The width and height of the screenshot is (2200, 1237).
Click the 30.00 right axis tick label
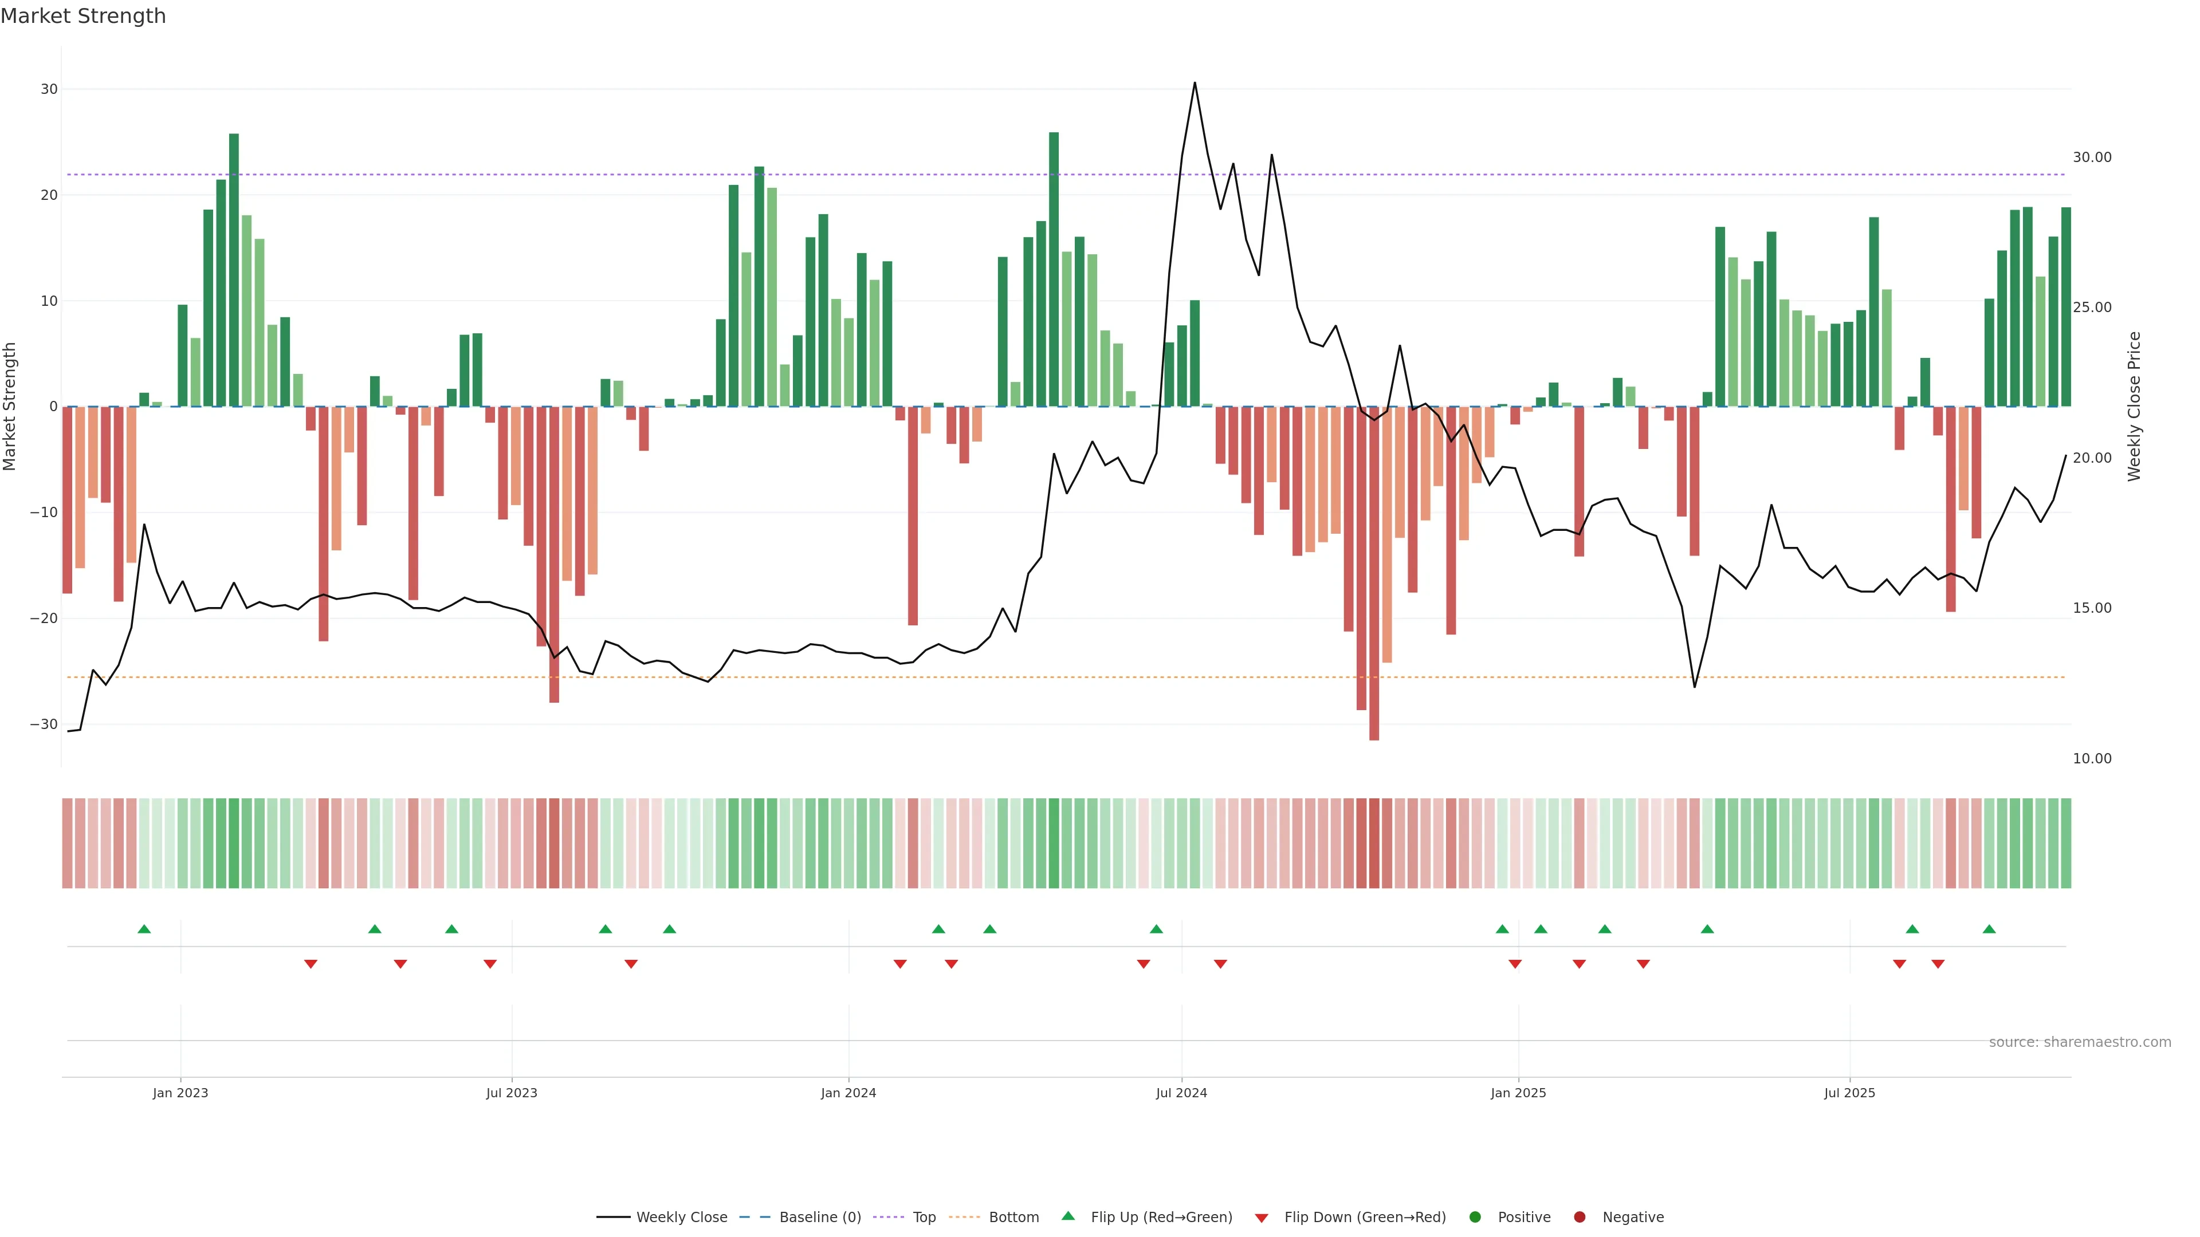pos(2092,157)
